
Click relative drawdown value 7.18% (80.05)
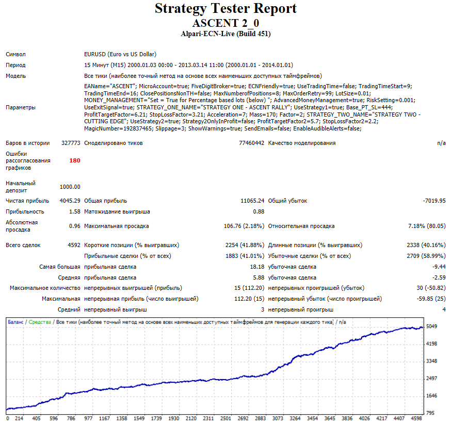pyautogui.click(x=427, y=226)
